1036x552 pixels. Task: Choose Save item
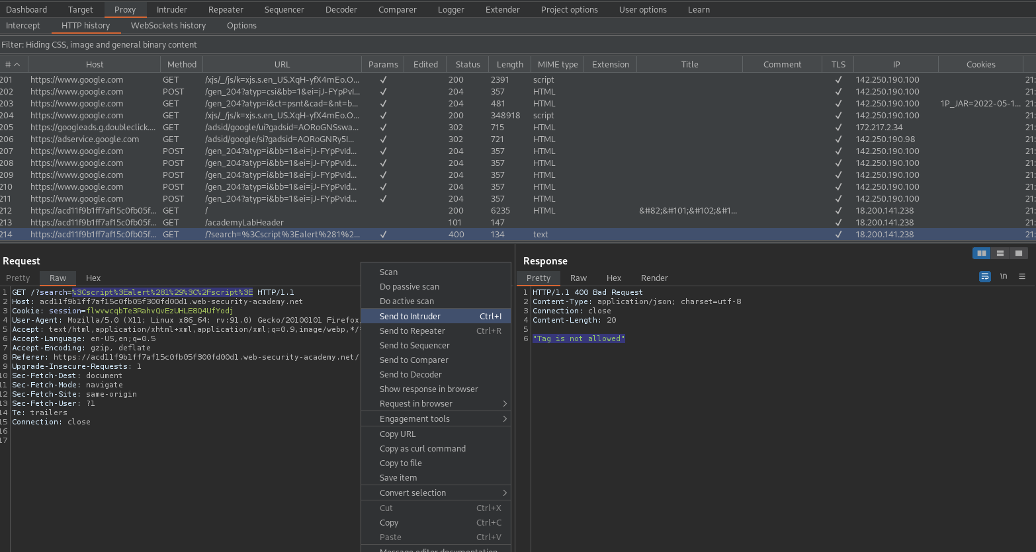click(436, 477)
